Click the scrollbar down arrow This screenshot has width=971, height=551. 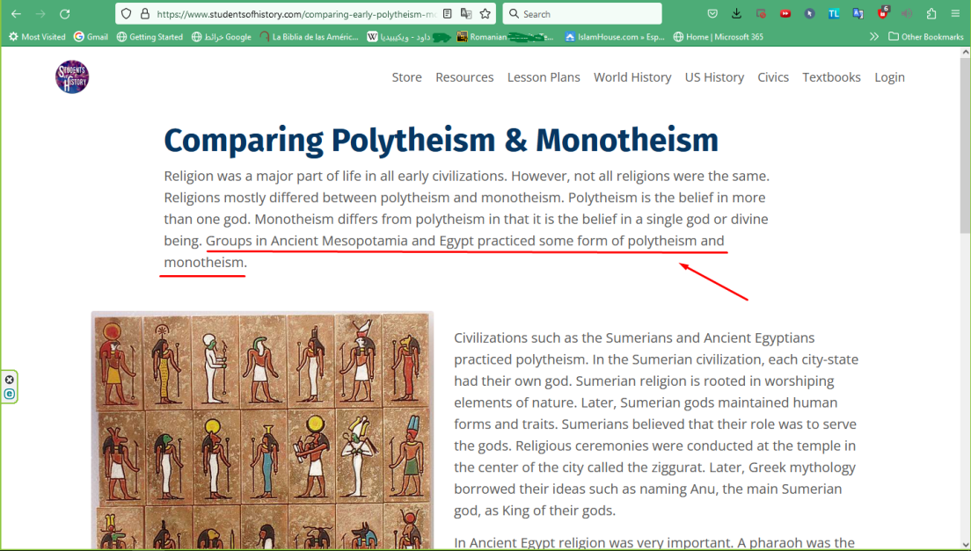[x=966, y=543]
